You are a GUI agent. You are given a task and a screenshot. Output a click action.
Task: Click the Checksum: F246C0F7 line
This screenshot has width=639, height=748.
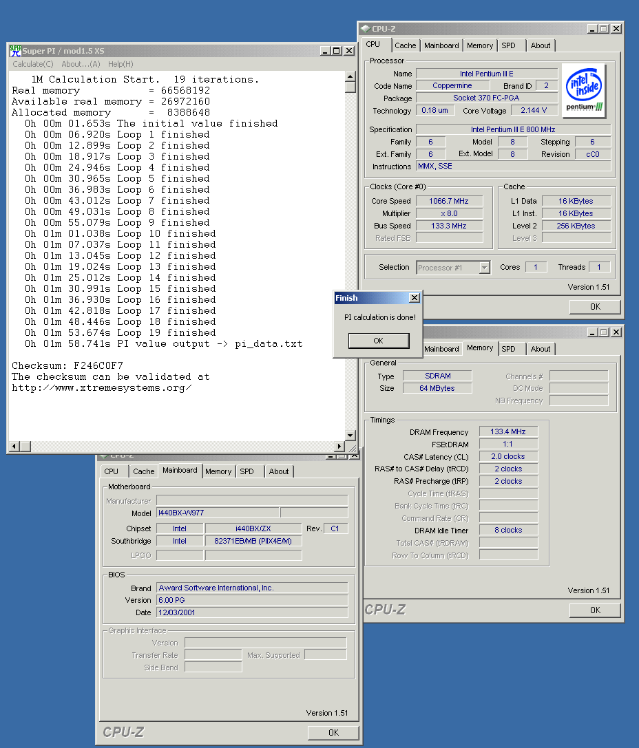(67, 366)
